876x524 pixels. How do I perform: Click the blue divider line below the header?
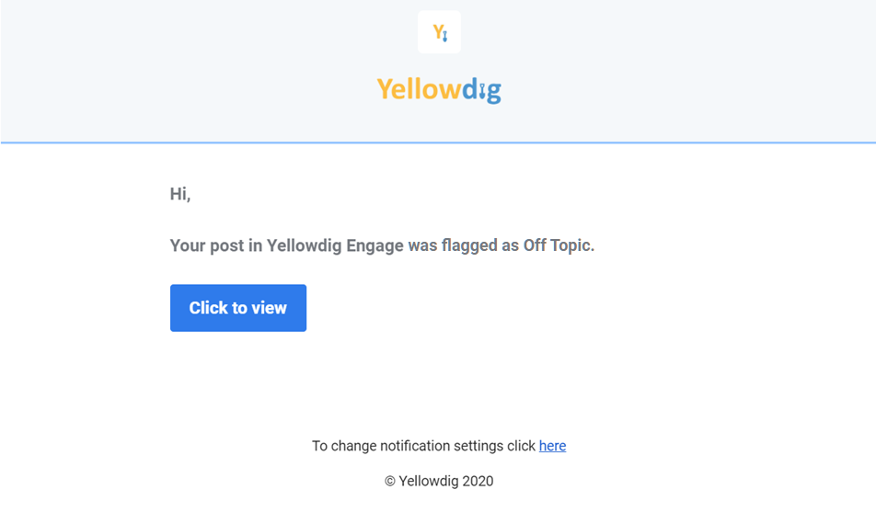438,142
